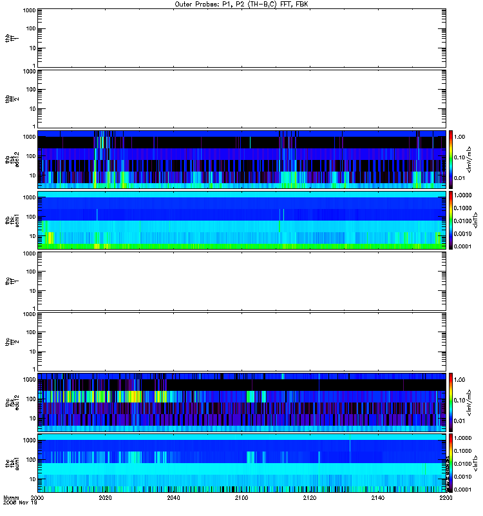Select the 'thc fff 1' panel axis label
The width and height of the screenshot is (483, 516).
tap(12, 281)
